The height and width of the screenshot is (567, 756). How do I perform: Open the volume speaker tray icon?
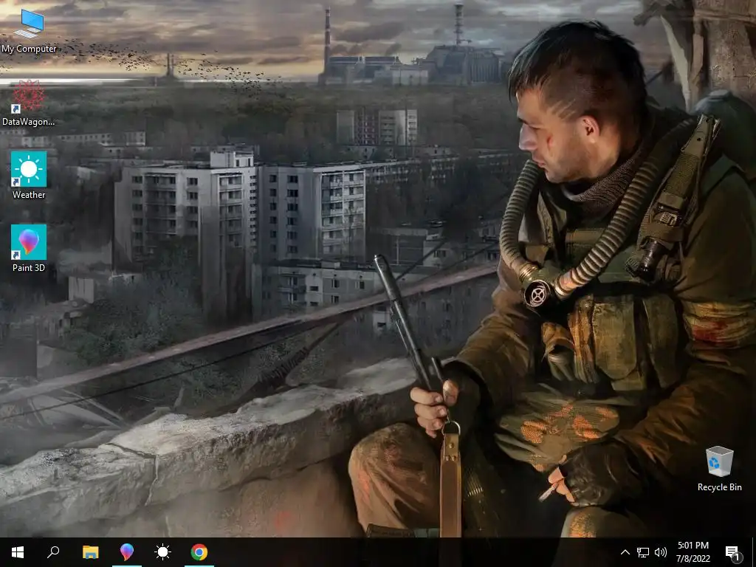click(661, 552)
